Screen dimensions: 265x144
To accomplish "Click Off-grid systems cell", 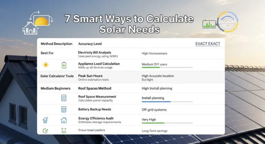I will (x=154, y=110).
